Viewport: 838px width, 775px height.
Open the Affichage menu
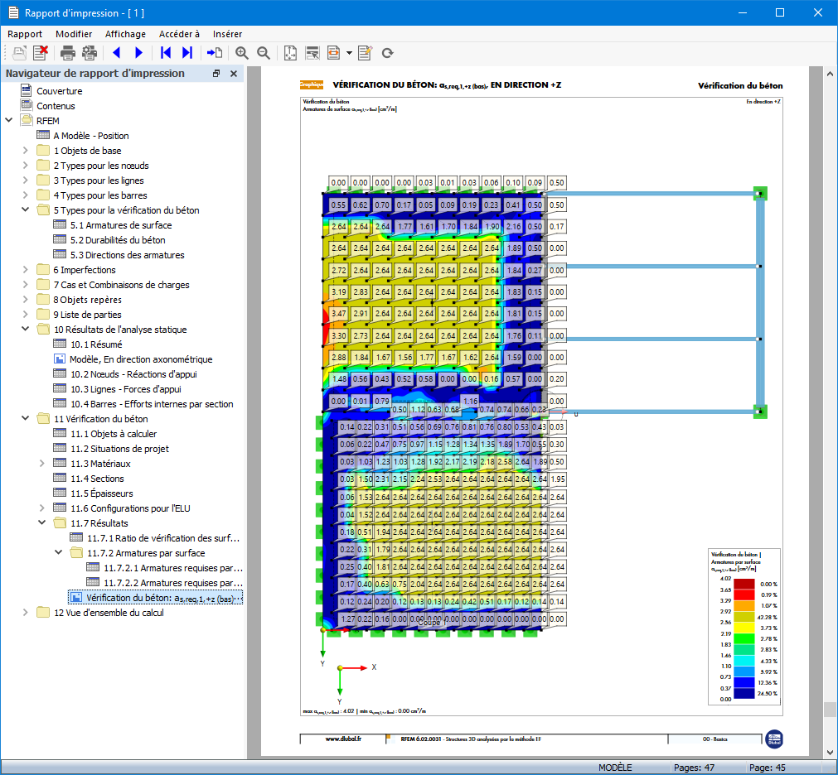tap(125, 34)
